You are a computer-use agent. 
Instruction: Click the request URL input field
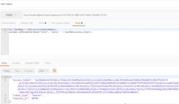(x=100, y=15)
